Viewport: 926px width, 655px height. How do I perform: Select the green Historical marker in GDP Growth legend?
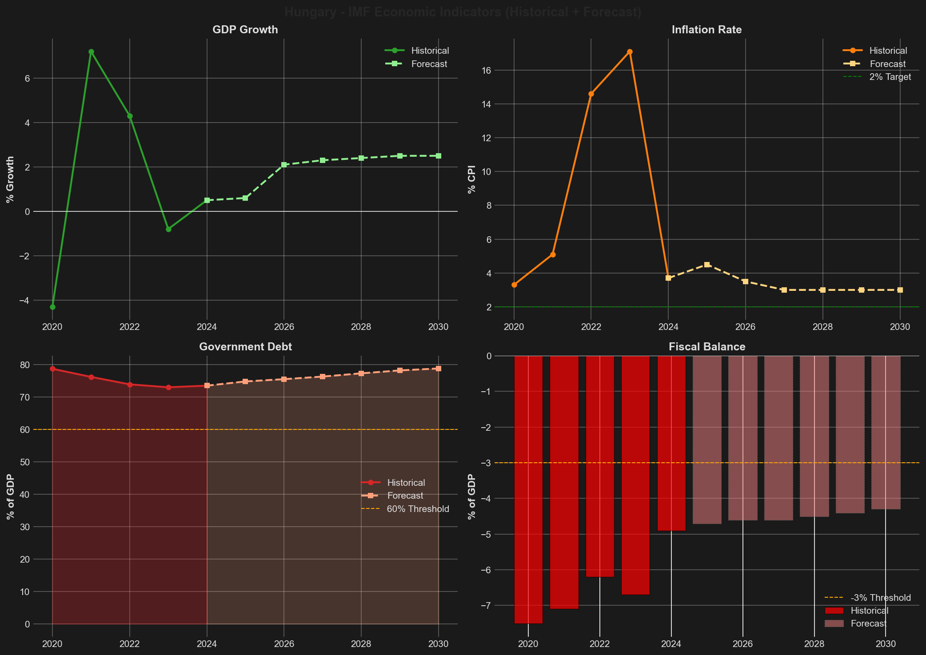point(395,50)
